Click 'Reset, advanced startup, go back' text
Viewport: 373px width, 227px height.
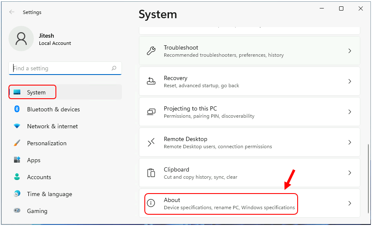(202, 86)
